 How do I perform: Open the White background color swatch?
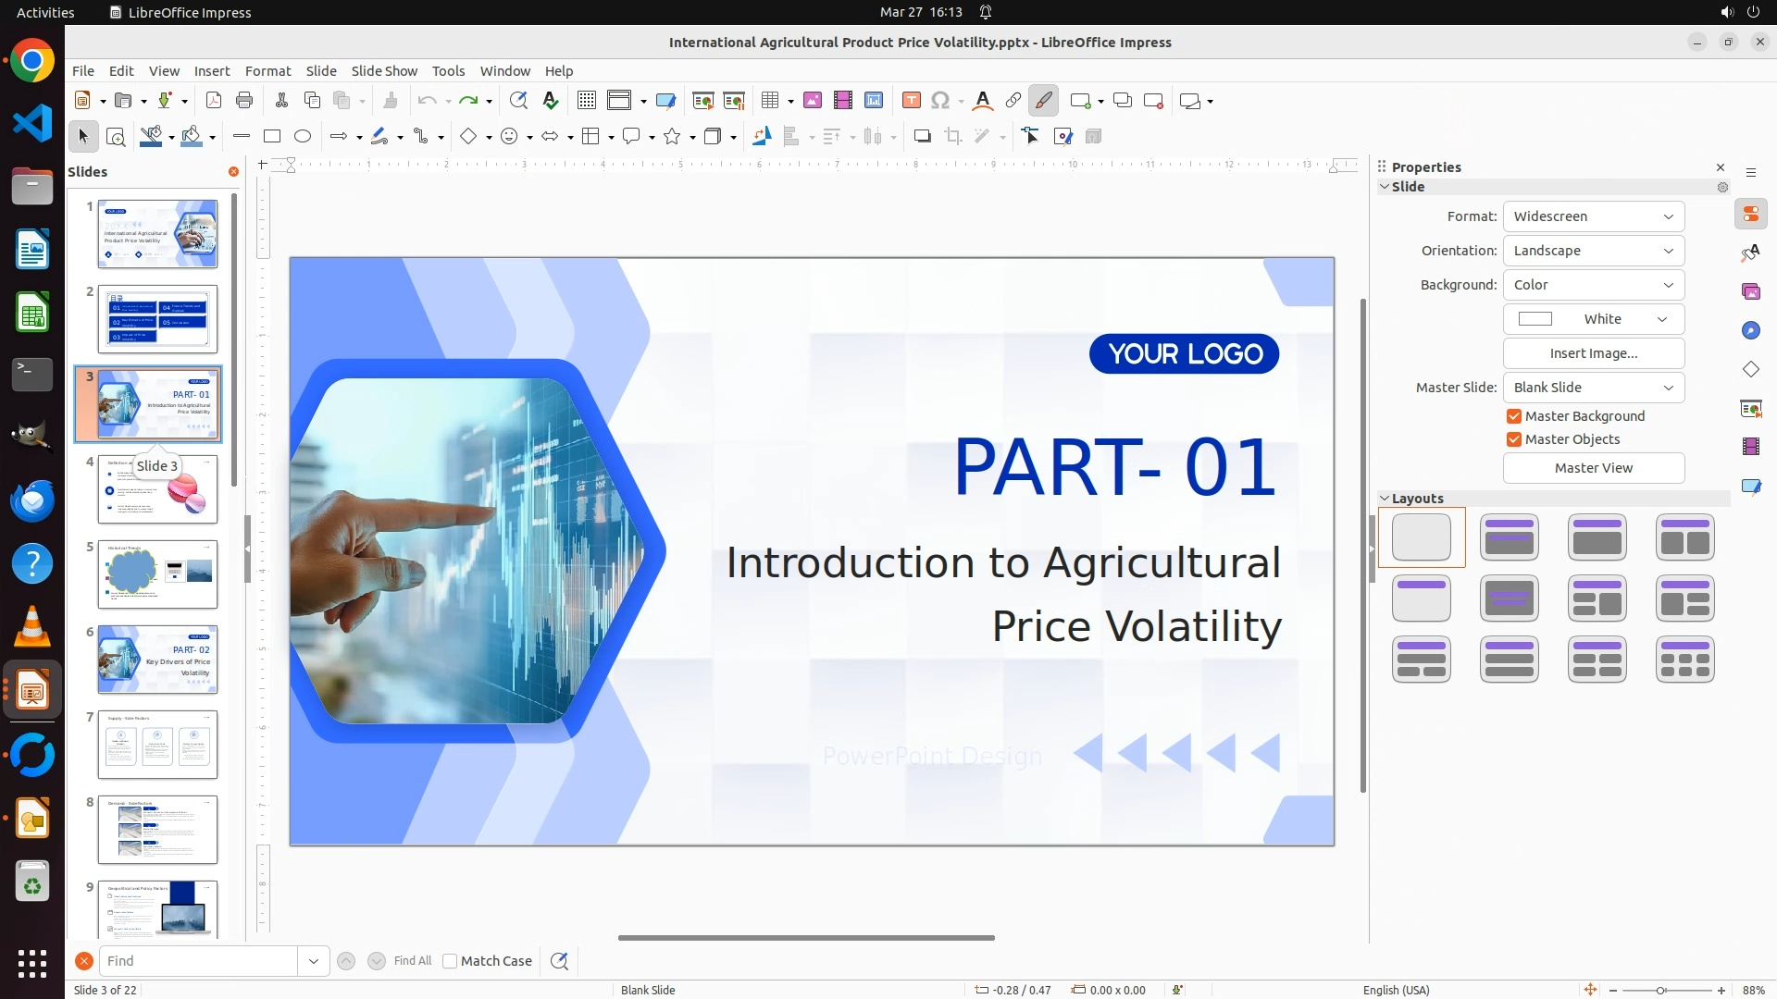point(1594,319)
